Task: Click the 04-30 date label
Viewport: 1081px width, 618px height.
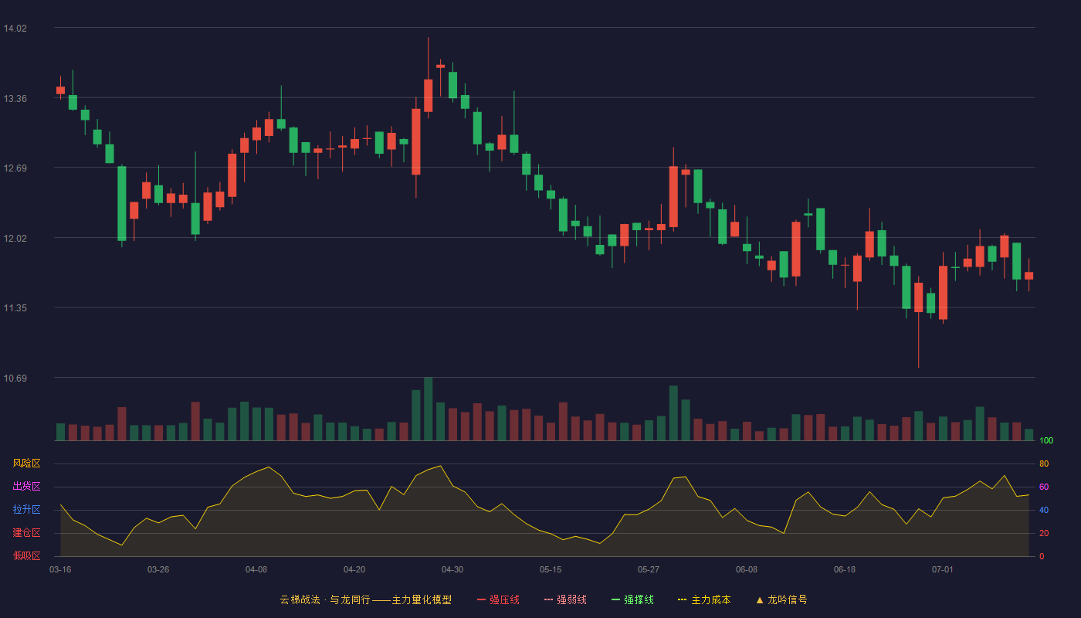Action: [x=452, y=569]
